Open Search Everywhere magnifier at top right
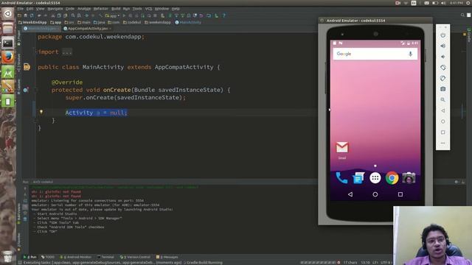The image size is (472, 265). click(462, 15)
